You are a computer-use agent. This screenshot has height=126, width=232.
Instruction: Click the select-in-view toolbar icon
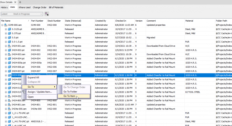click(x=47, y=14)
